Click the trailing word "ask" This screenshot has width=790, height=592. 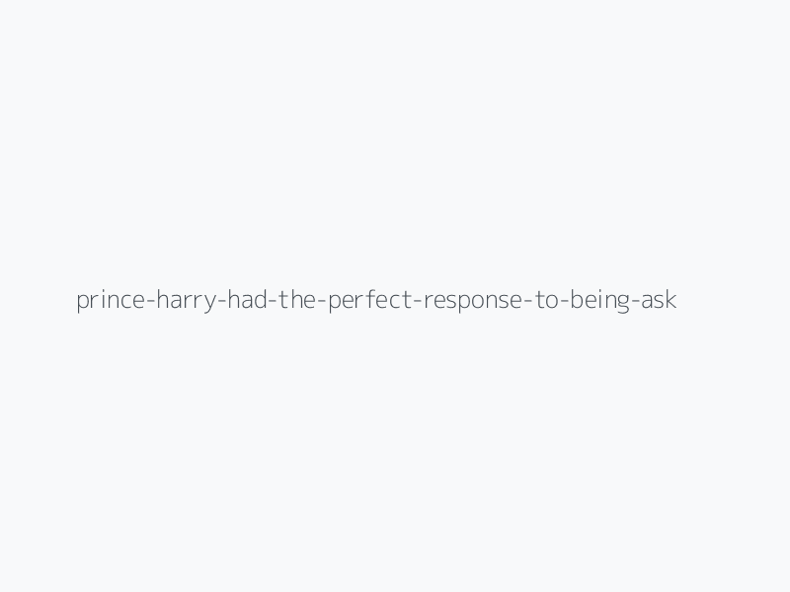click(659, 300)
